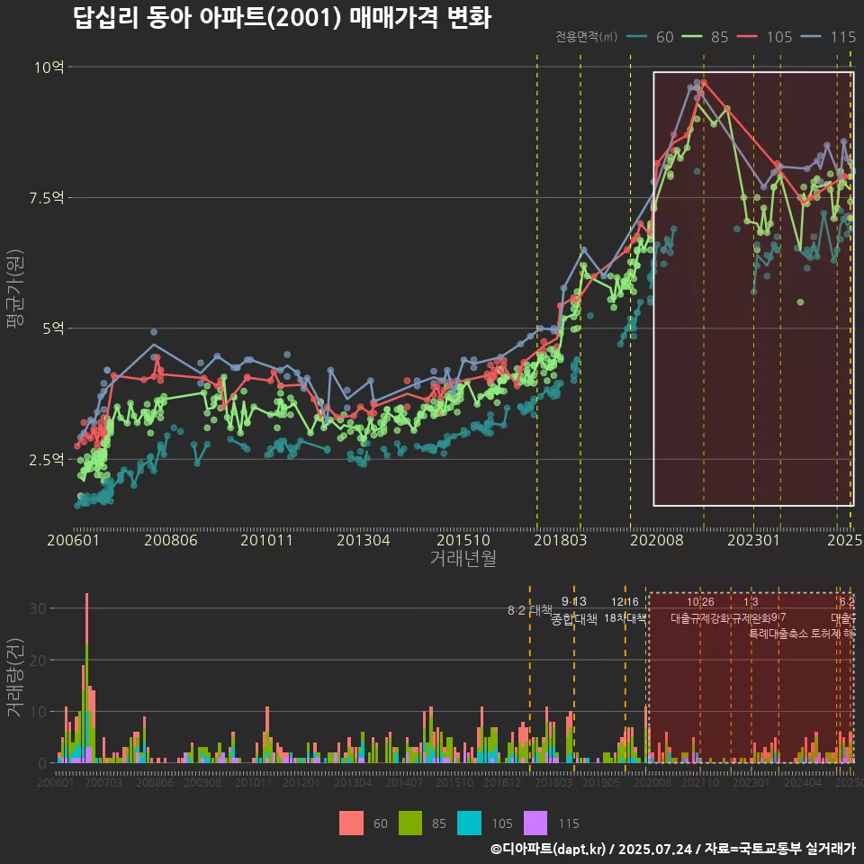Screen dimensions: 864x864
Task: Click 201612 on the volume chart x-axis
Action: tap(502, 782)
